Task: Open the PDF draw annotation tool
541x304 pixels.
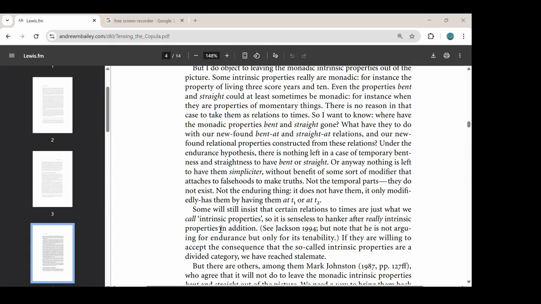Action: [x=276, y=56]
